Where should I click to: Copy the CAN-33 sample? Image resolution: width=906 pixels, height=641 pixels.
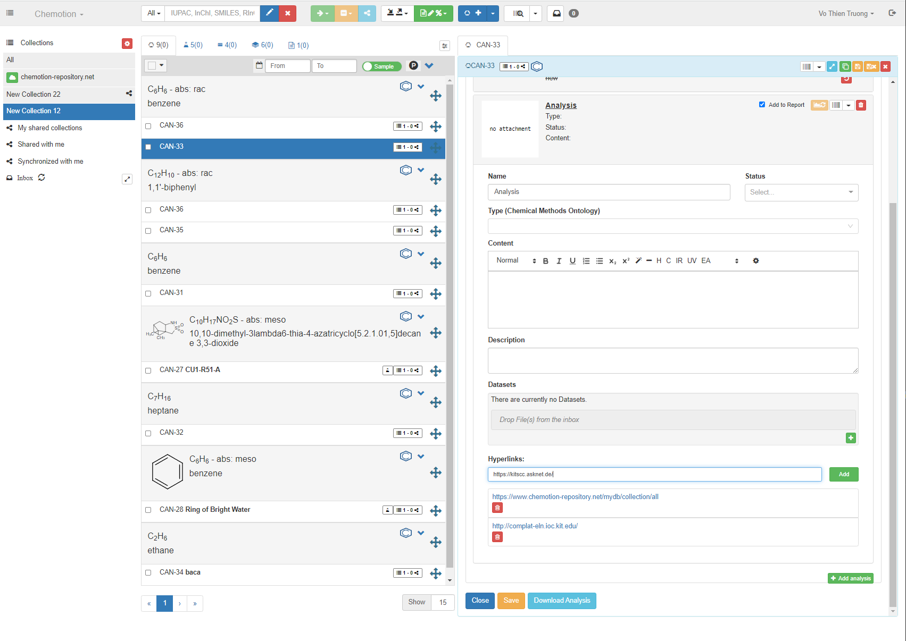pyautogui.click(x=845, y=66)
